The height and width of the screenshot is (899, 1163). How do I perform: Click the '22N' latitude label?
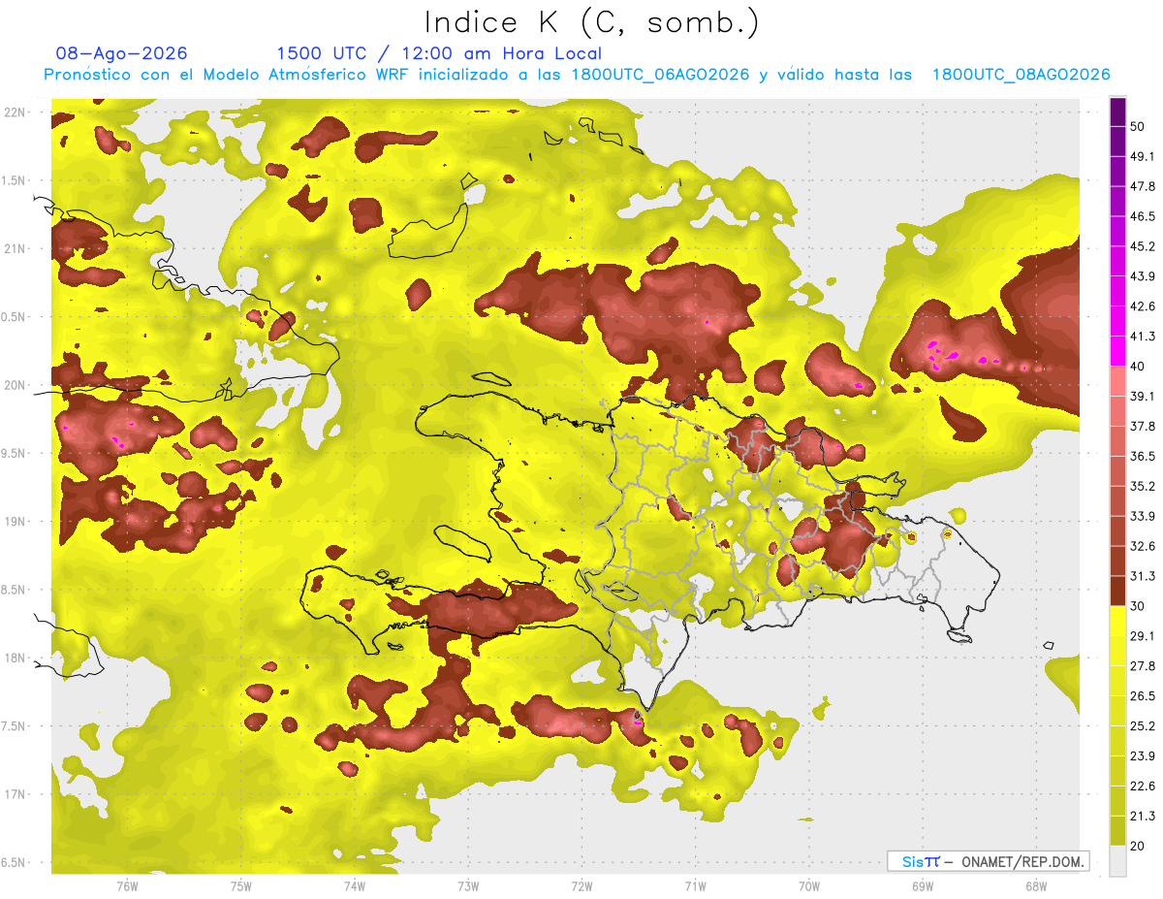(x=14, y=112)
